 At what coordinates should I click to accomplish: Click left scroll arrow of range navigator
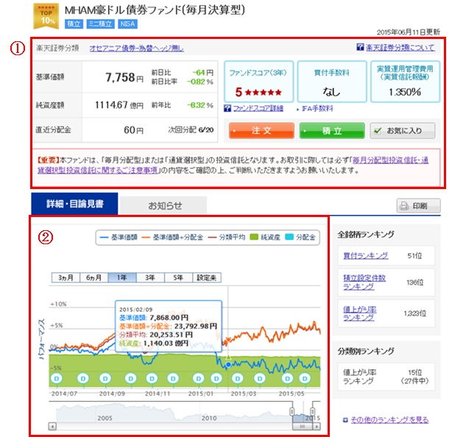click(x=52, y=426)
